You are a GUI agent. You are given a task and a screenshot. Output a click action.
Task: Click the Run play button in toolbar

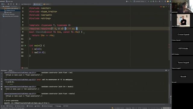[x=148, y=1]
